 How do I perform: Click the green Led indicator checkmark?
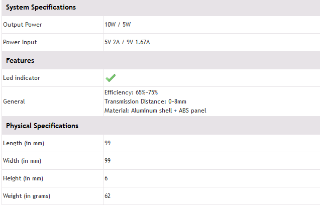coord(111,78)
